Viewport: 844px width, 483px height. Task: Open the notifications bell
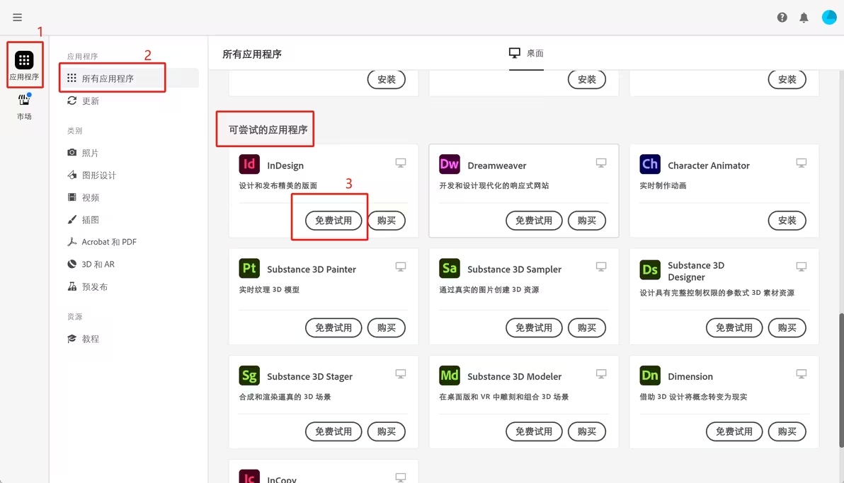click(804, 17)
